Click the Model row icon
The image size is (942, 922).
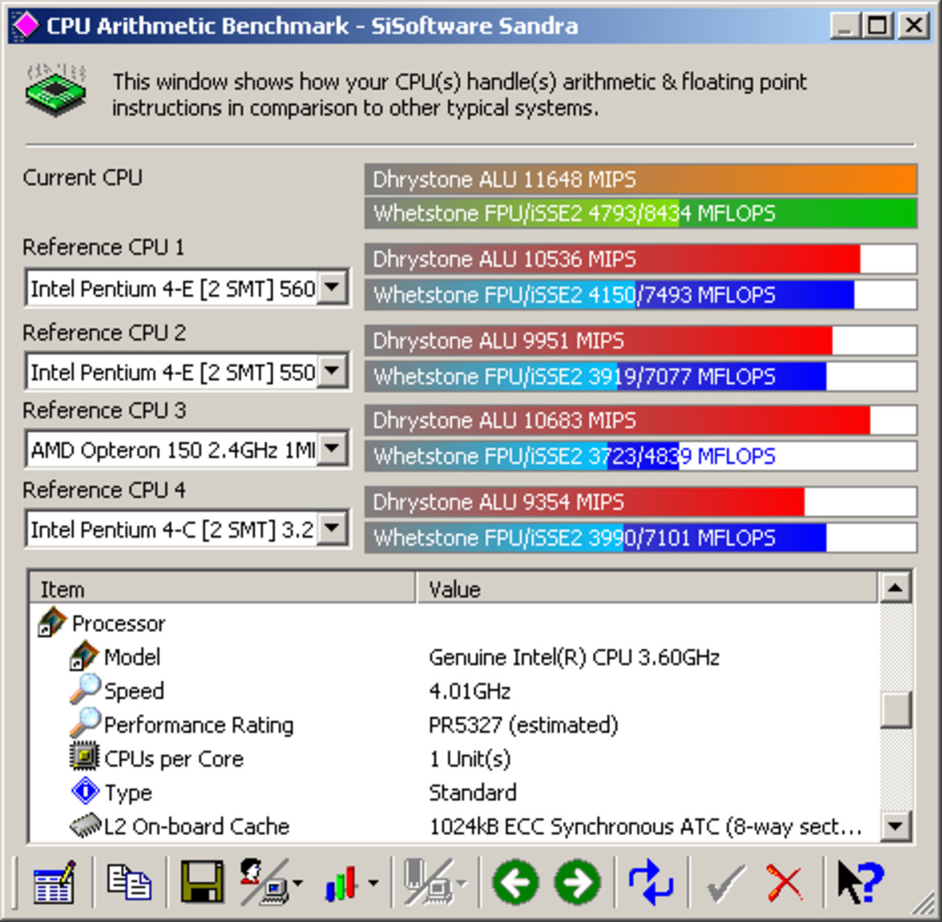point(84,656)
